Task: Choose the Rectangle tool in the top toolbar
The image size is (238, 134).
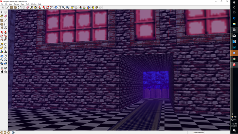Action: tap(12, 7)
